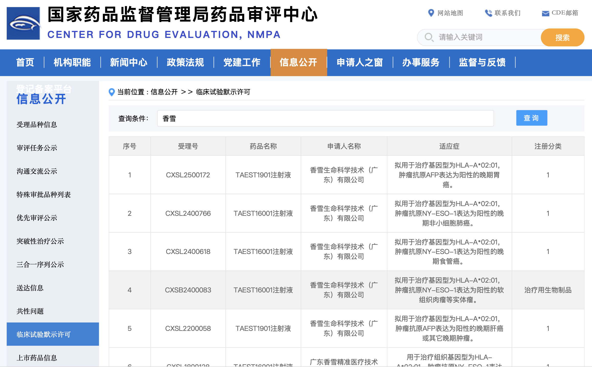Click the contact us phone icon
The height and width of the screenshot is (367, 592).
coord(488,13)
